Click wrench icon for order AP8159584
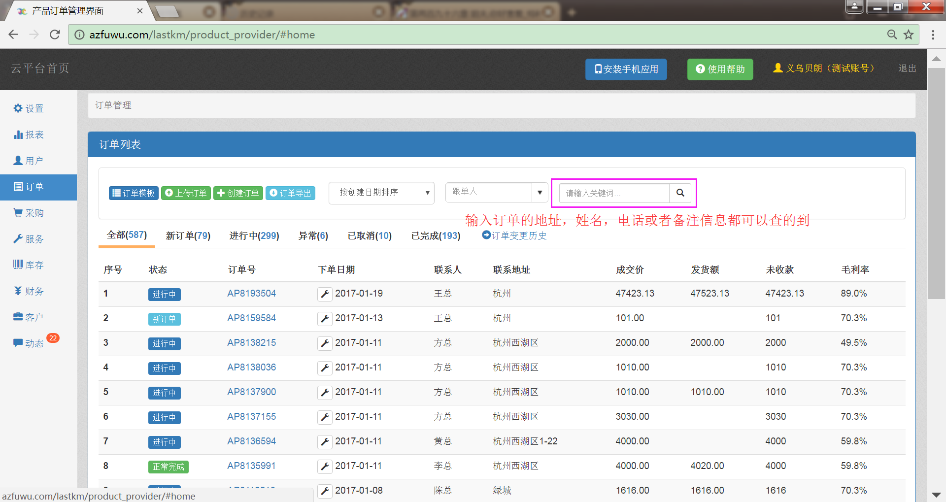This screenshot has height=502, width=946. point(325,319)
